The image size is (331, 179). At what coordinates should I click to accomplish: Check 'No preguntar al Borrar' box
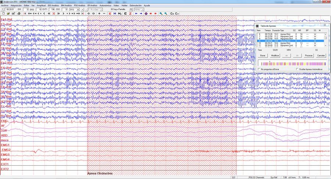pos(259,69)
